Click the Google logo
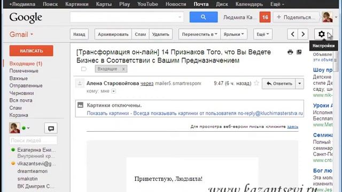 tap(26, 18)
